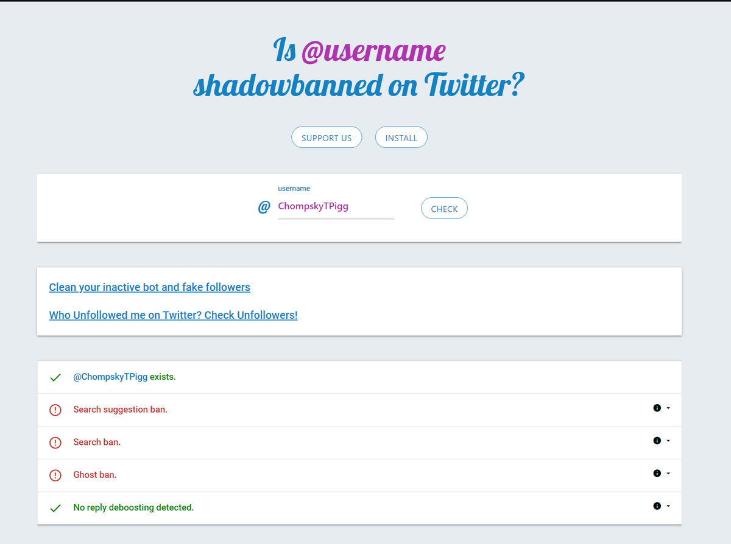Screen dimensions: 731x544
Task: Click the Search suggestion ban info icon
Action: pos(657,408)
